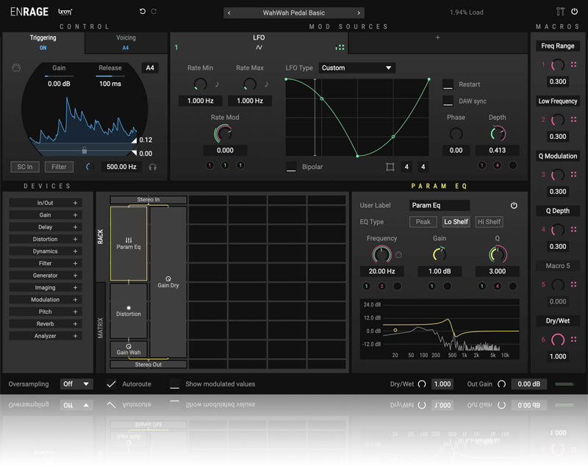Click the triggering circle dial icon
This screenshot has width=588, height=468.
point(16,68)
